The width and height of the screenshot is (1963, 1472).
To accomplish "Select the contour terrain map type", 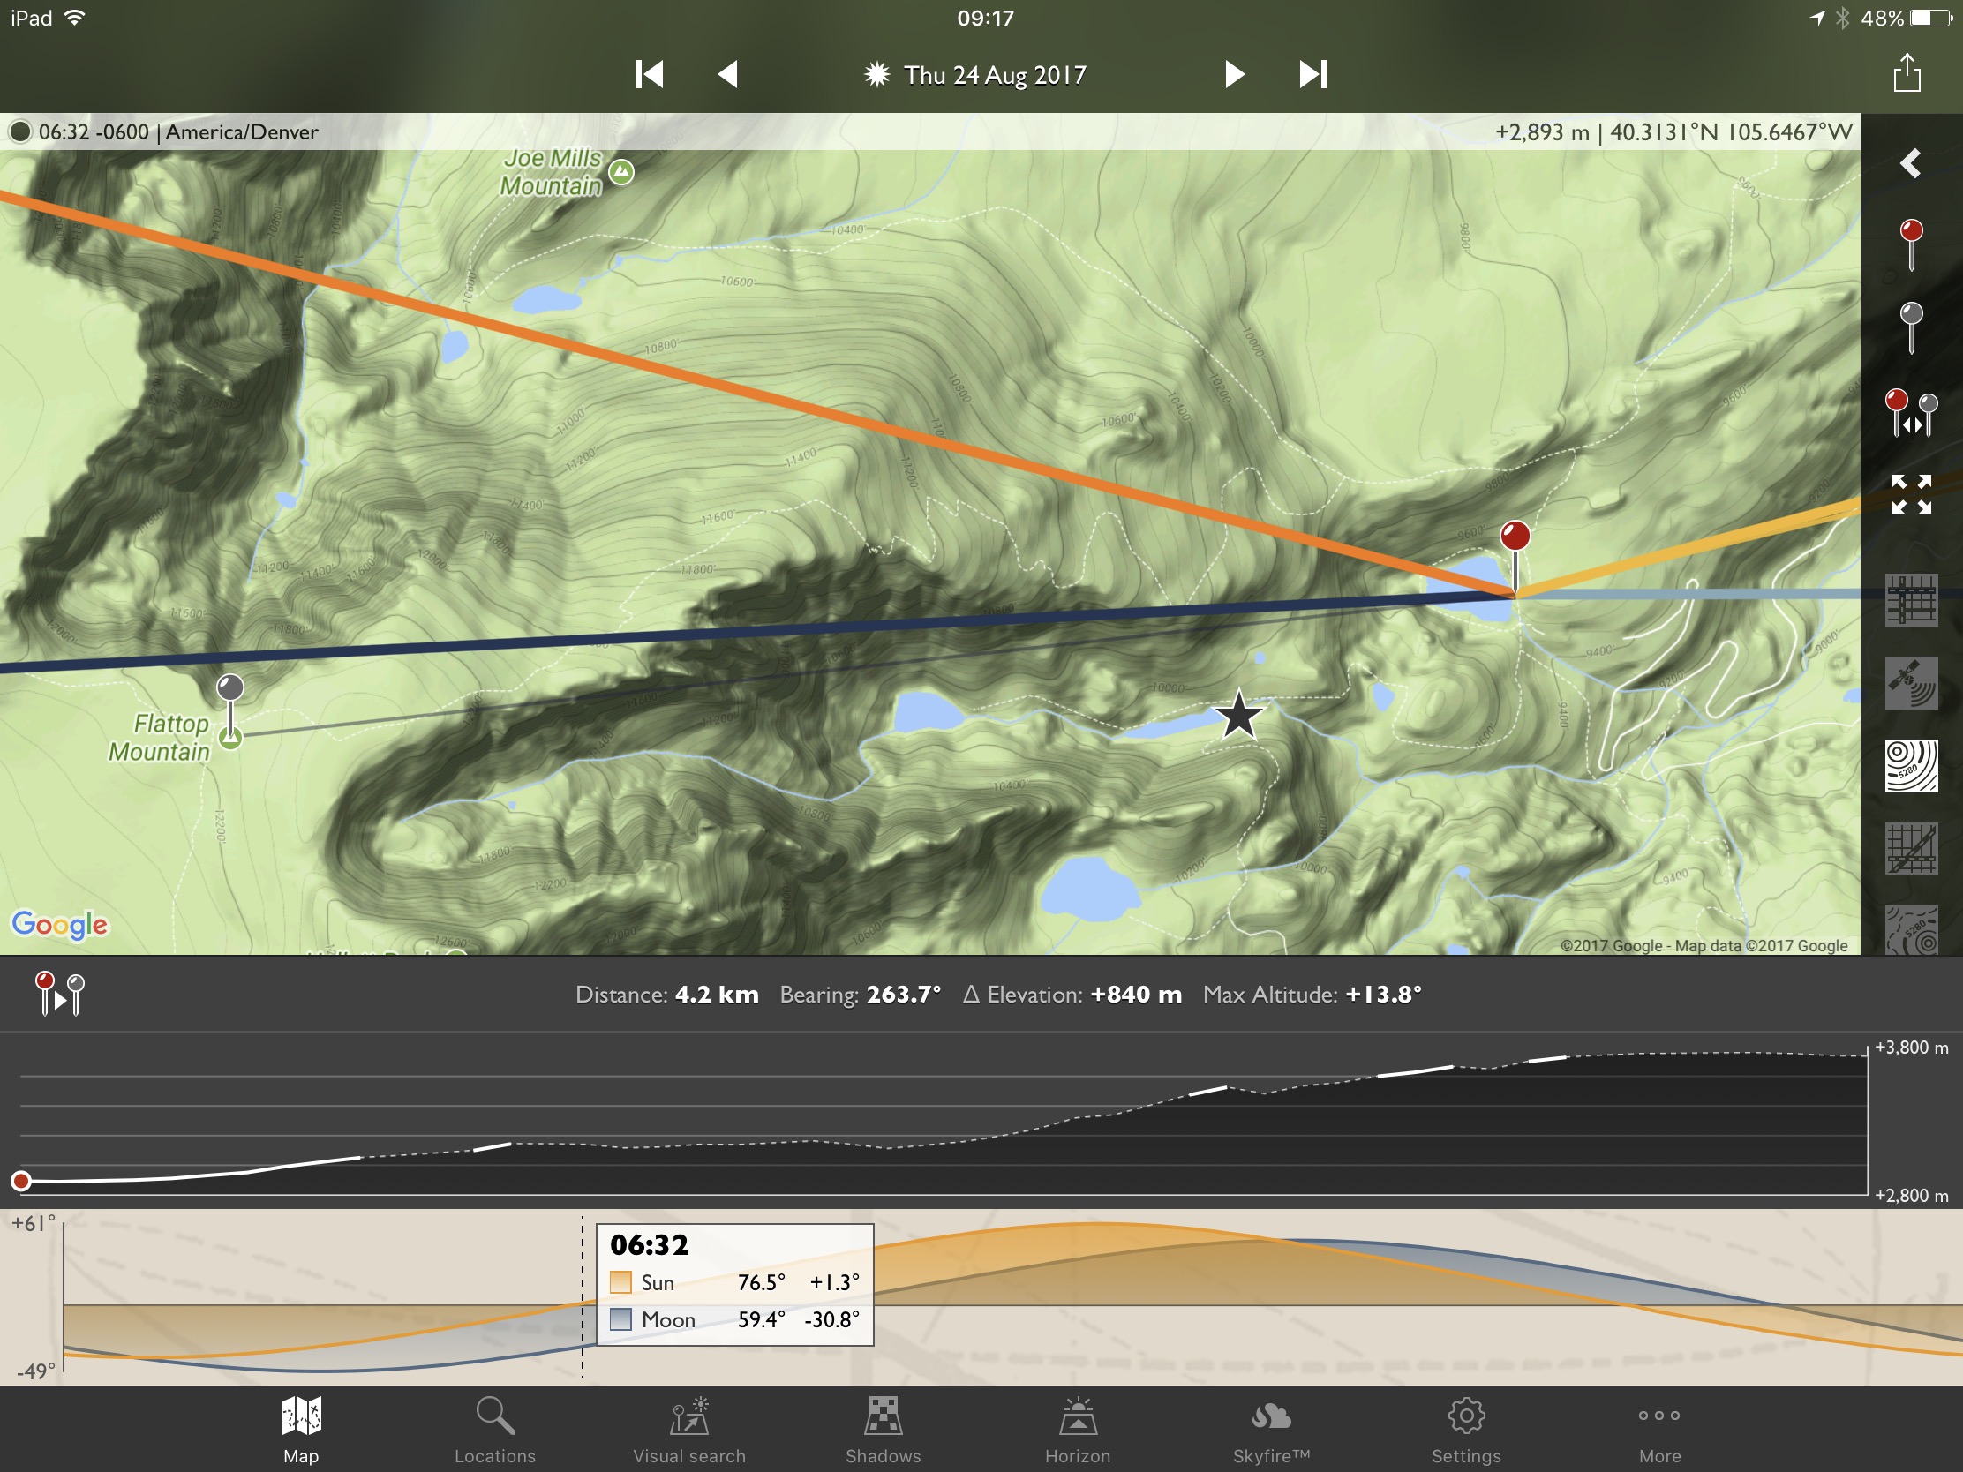I will pyautogui.click(x=1911, y=766).
